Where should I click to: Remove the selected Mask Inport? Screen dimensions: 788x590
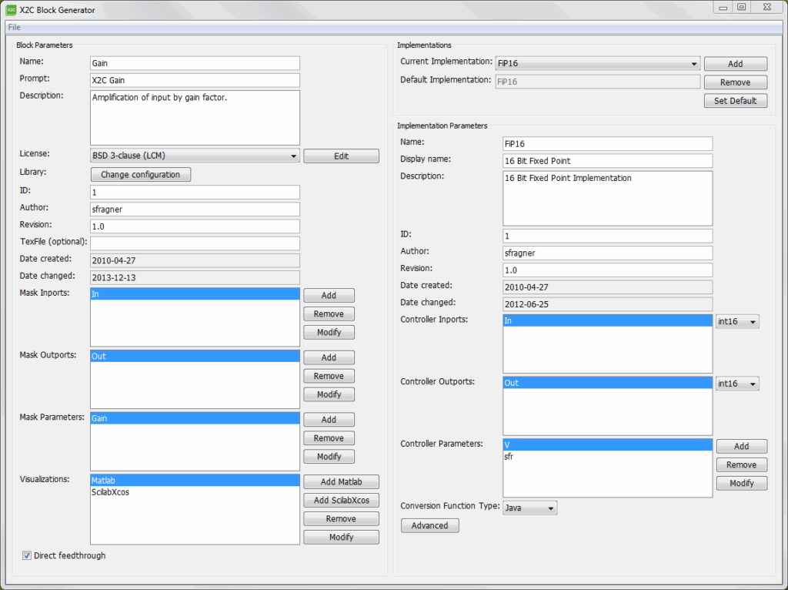click(329, 314)
